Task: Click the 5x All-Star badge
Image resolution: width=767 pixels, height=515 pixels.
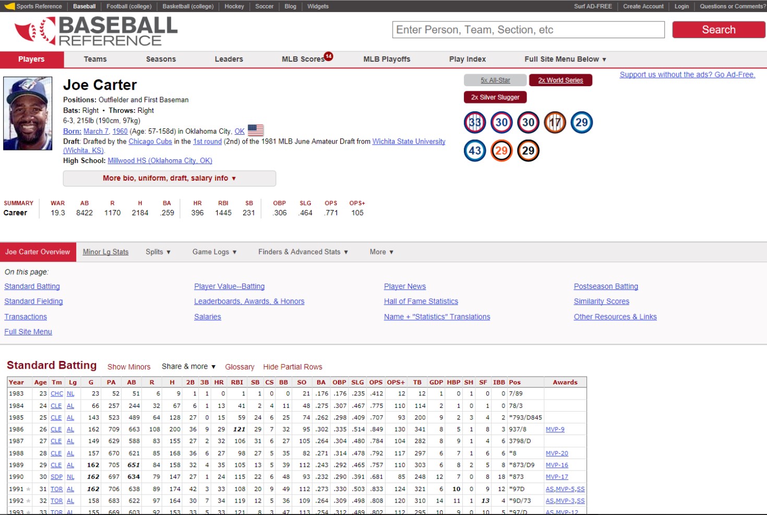Action: (495, 80)
